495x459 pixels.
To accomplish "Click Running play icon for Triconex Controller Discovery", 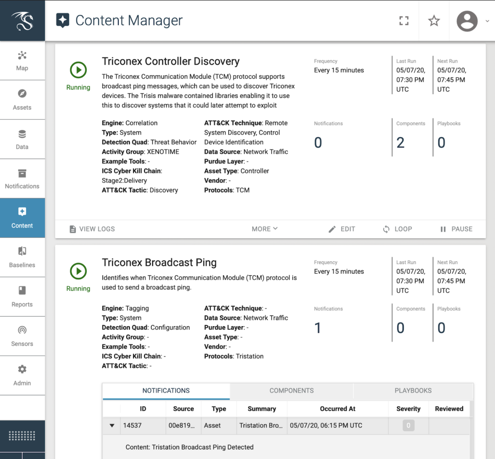I will click(78, 70).
